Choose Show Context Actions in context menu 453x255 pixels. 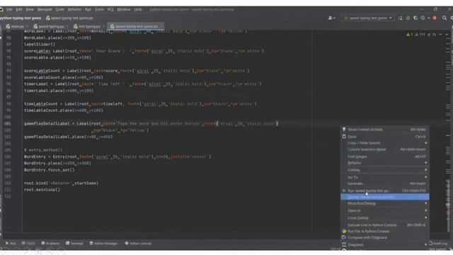385,129
